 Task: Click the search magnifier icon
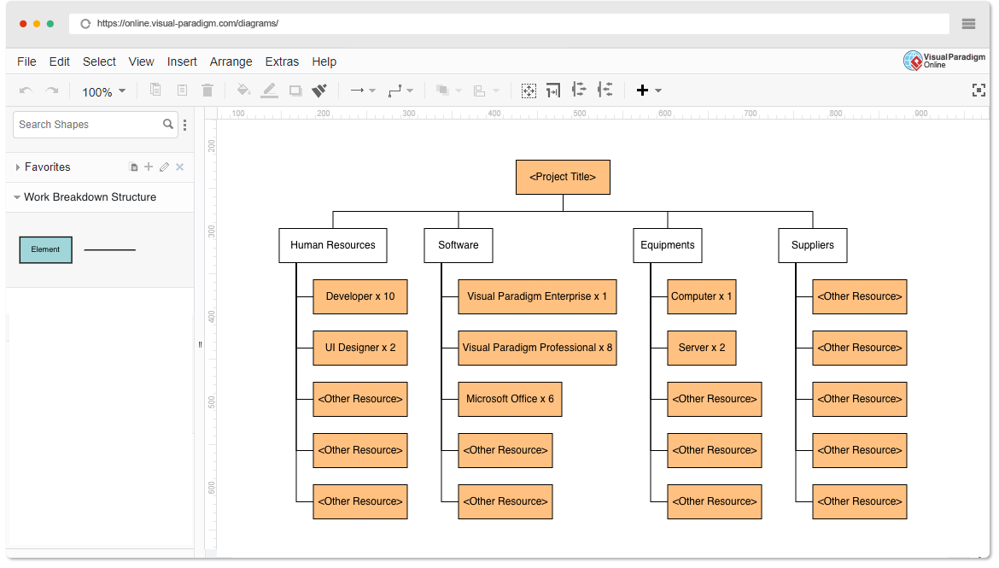[x=168, y=125]
